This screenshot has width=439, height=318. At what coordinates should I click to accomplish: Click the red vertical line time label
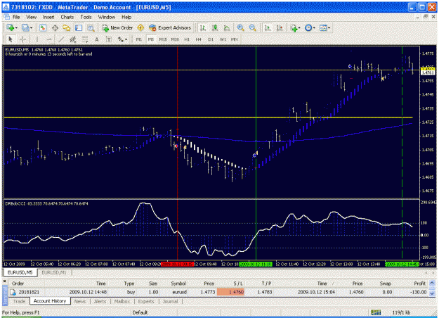[177, 264]
